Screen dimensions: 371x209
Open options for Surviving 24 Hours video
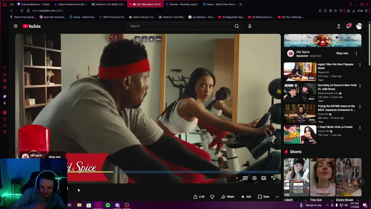pos(360,86)
